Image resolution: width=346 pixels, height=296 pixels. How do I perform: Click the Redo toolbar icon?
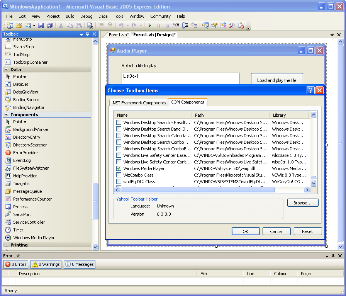(134, 26)
